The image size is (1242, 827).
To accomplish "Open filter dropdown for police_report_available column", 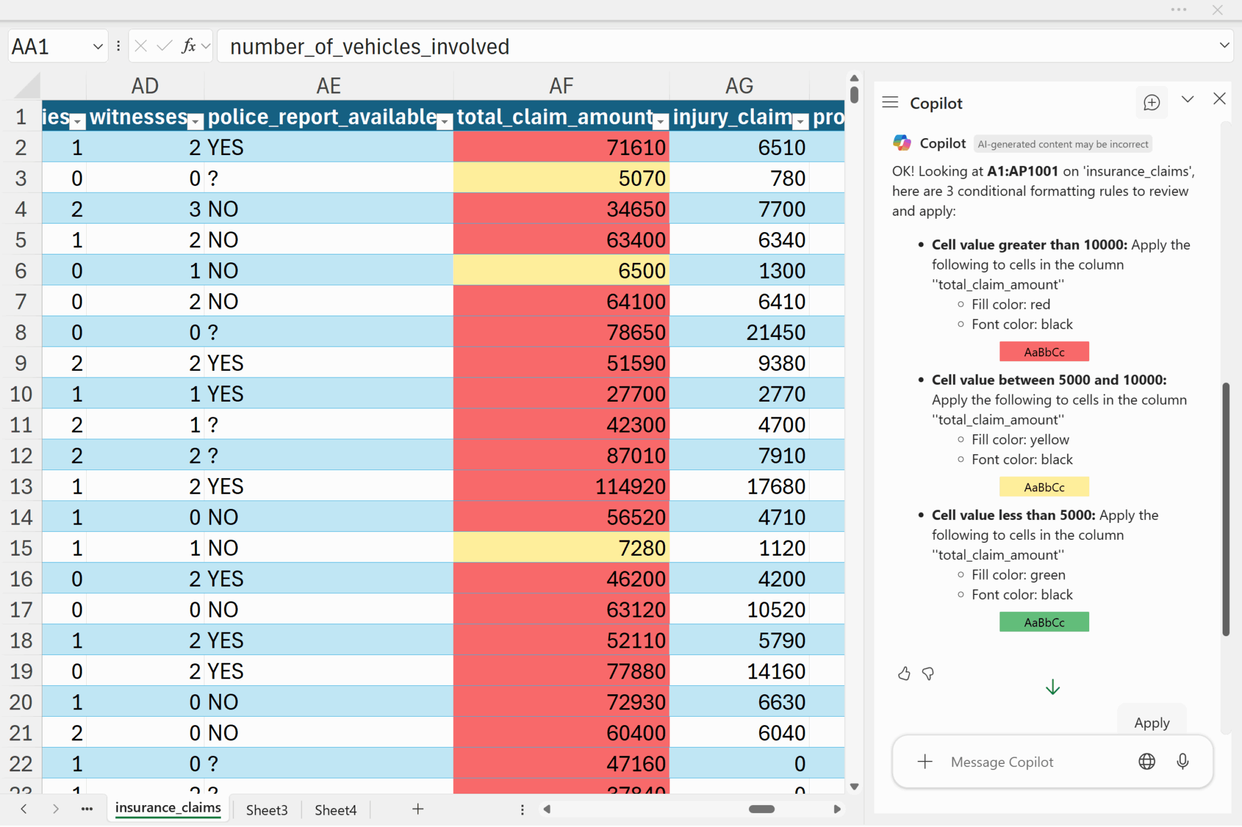I will pos(445,122).
